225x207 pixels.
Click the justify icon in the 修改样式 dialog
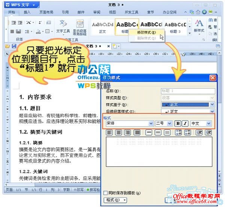[137, 132]
